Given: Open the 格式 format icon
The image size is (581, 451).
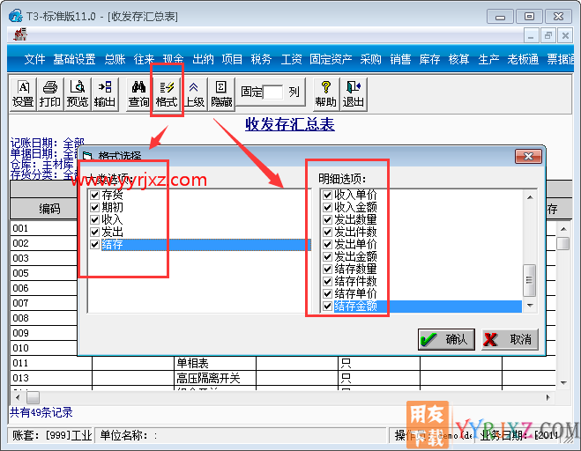Looking at the screenshot, I should [x=167, y=94].
